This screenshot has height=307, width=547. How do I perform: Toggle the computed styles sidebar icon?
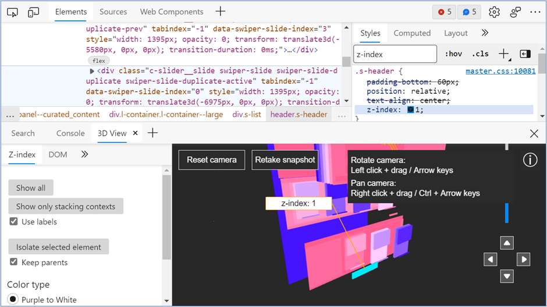(525, 54)
